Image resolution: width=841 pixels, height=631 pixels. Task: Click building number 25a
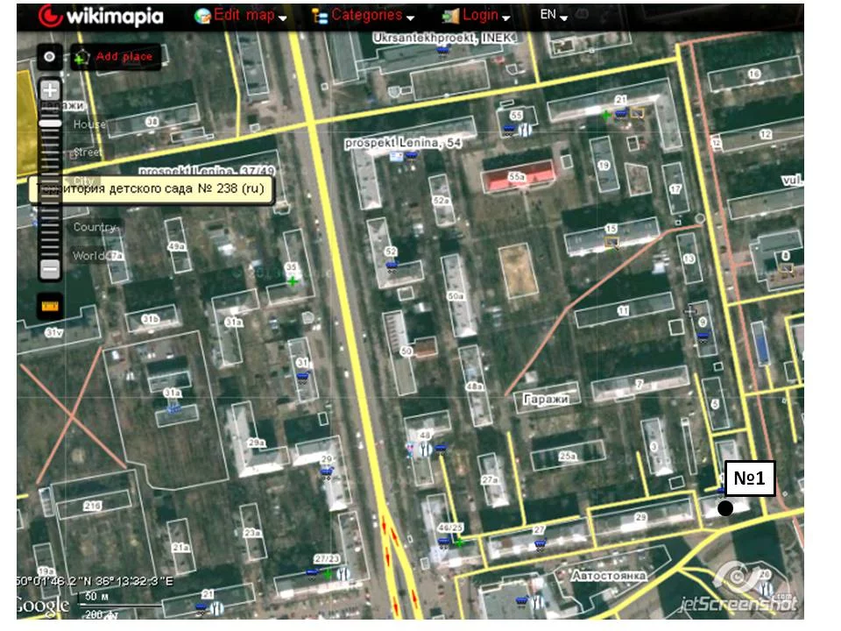(568, 456)
